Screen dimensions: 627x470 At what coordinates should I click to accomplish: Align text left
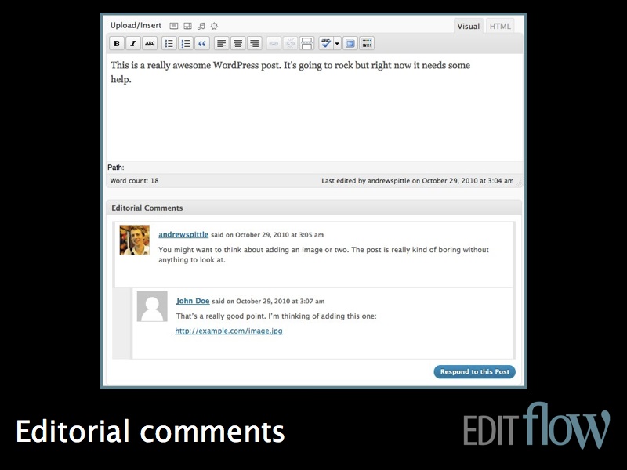221,43
